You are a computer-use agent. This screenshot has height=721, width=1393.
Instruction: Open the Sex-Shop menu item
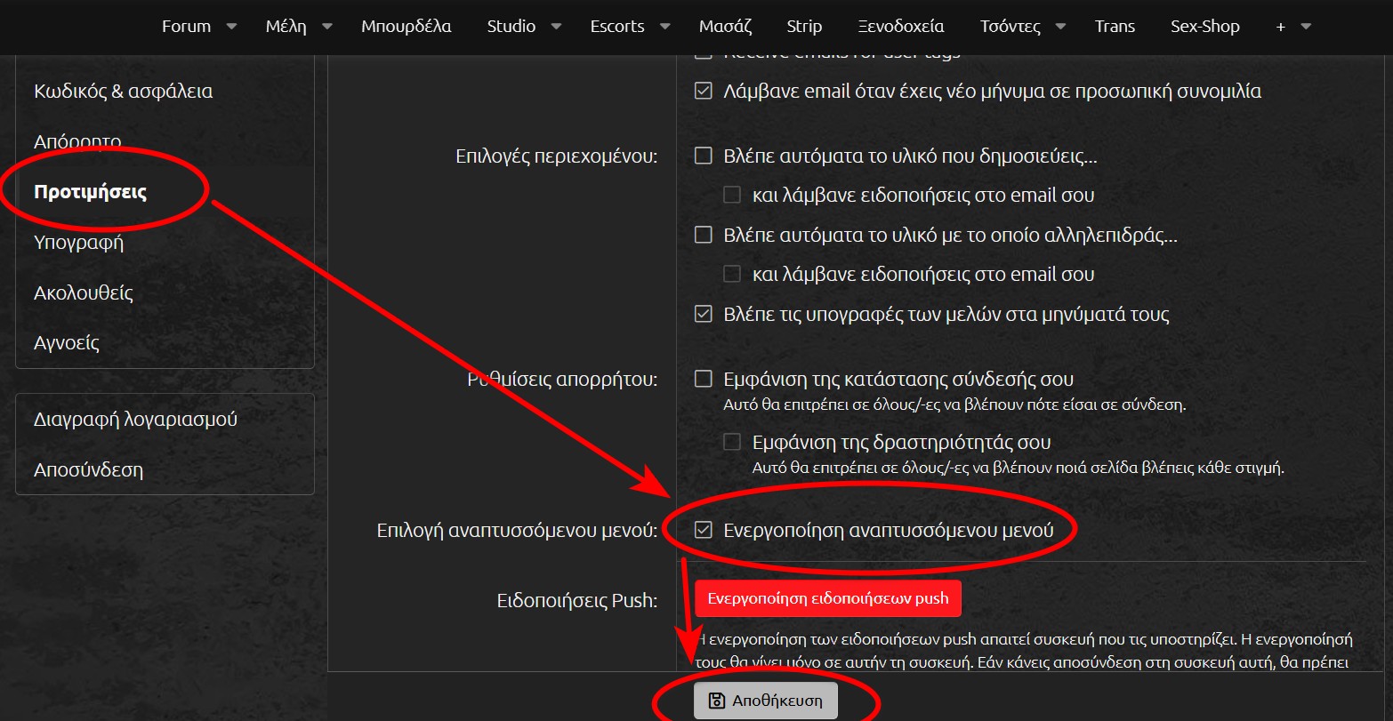[1205, 27]
